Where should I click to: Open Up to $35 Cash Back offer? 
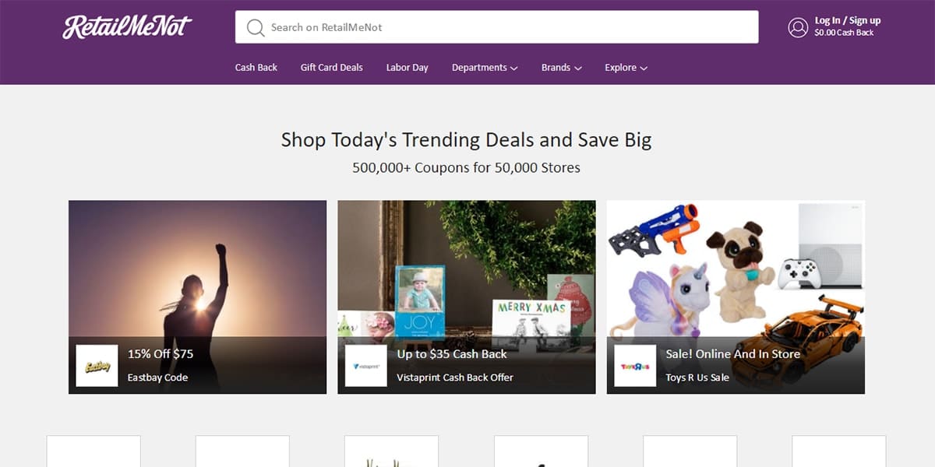pos(452,354)
